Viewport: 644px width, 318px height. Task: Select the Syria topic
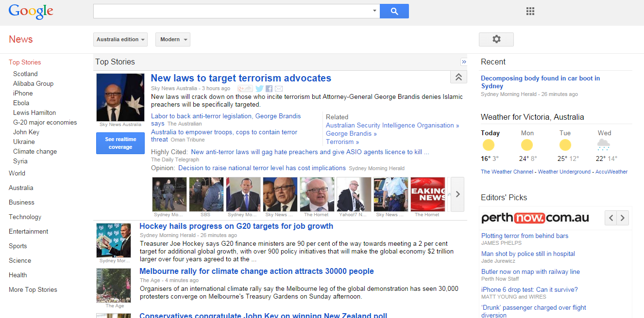[x=20, y=161]
